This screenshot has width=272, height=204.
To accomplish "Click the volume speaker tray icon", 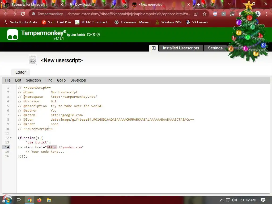I will (234, 200).
